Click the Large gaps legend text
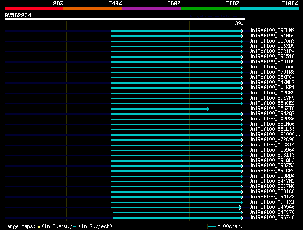This screenshot has width=303, height=230. click(x=20, y=226)
